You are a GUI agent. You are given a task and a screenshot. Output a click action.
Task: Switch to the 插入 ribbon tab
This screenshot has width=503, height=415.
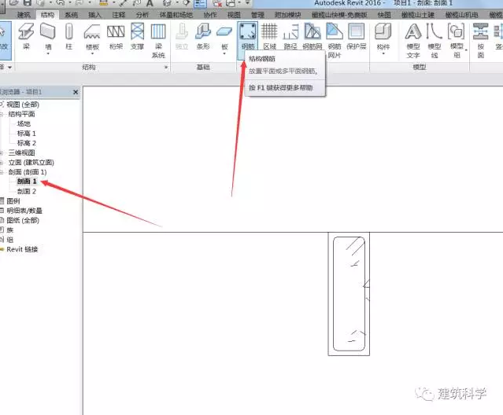click(x=94, y=15)
